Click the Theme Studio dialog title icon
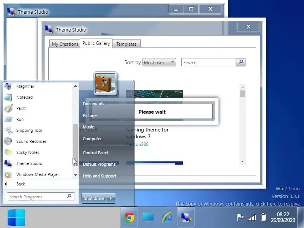304x228 pixels. coord(49,30)
